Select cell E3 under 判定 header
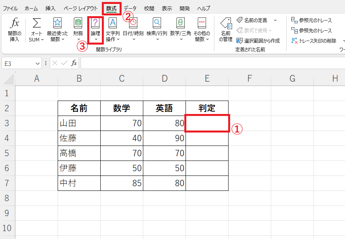The width and height of the screenshot is (345, 239). (207, 123)
